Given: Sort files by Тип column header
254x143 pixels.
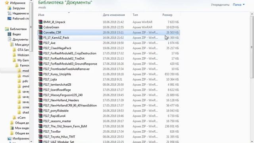Looking at the screenshot, I should coord(135,15).
